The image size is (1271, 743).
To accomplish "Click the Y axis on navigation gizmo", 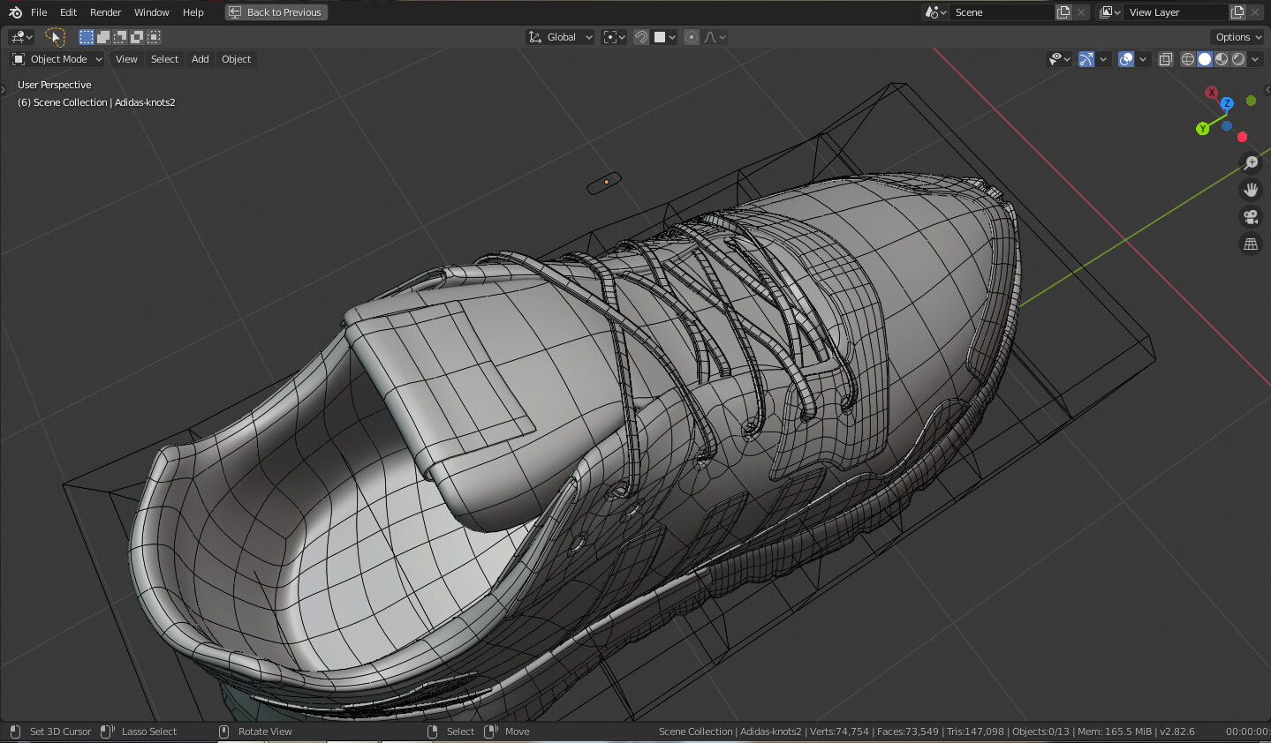I will (x=1202, y=129).
